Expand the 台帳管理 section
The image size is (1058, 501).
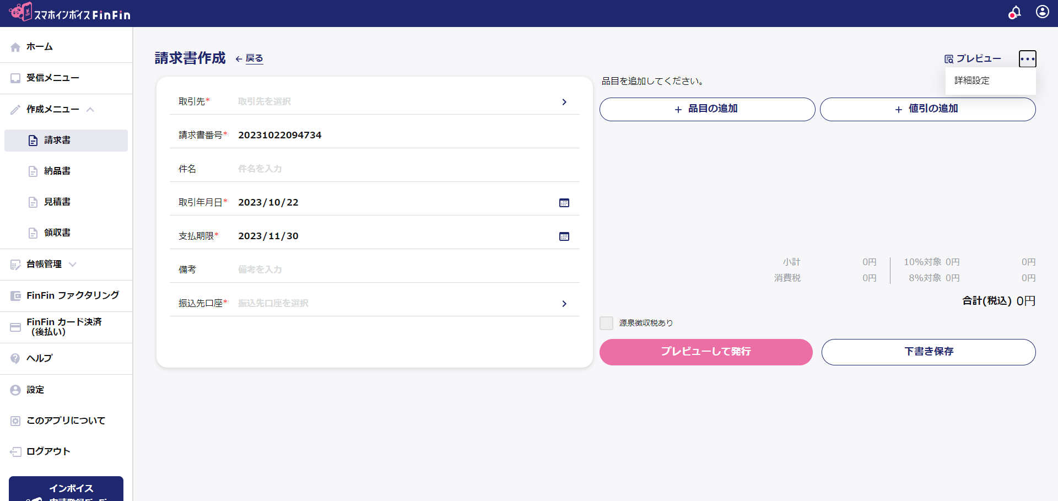click(x=66, y=265)
